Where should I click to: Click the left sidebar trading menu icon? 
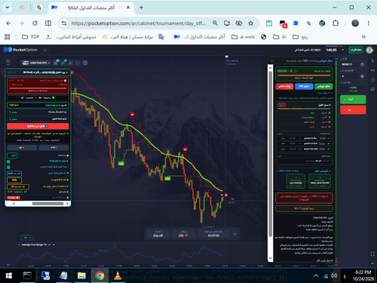click(8, 61)
